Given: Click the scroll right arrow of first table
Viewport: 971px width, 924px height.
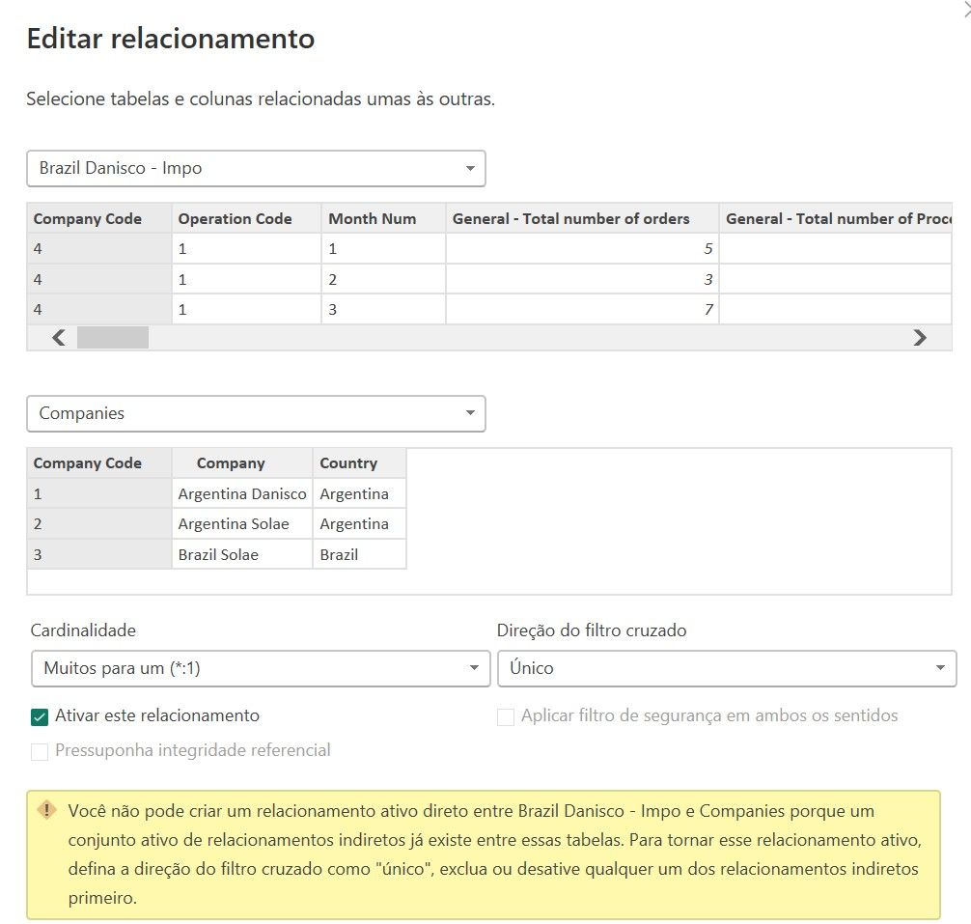Looking at the screenshot, I should 920,338.
